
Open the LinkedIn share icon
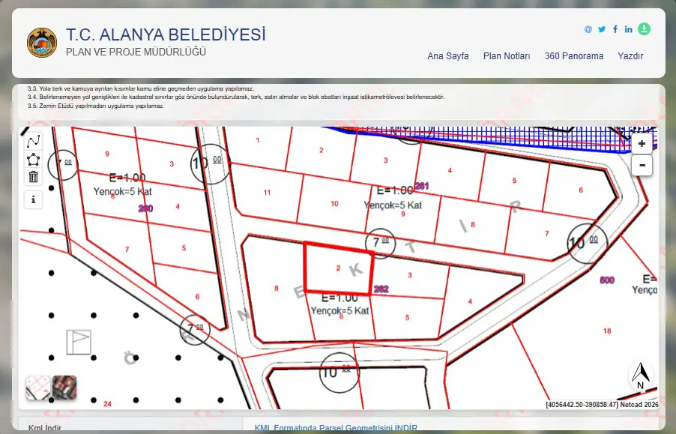[x=629, y=29]
